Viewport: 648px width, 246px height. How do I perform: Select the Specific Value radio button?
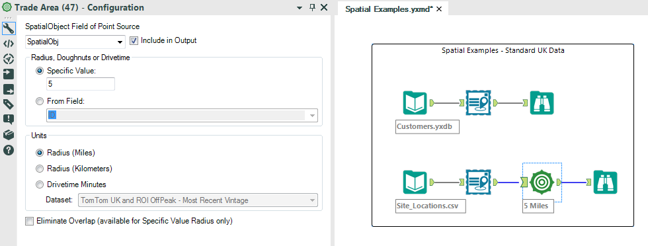click(x=40, y=71)
